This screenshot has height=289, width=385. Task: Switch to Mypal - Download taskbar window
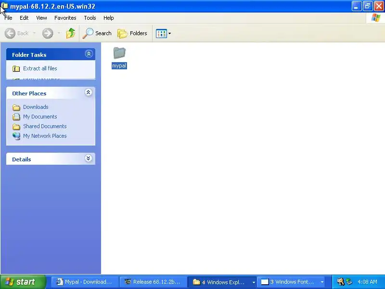click(x=85, y=282)
